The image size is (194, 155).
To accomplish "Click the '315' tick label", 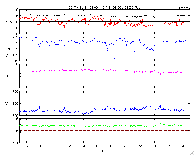I will pos(15,43).
